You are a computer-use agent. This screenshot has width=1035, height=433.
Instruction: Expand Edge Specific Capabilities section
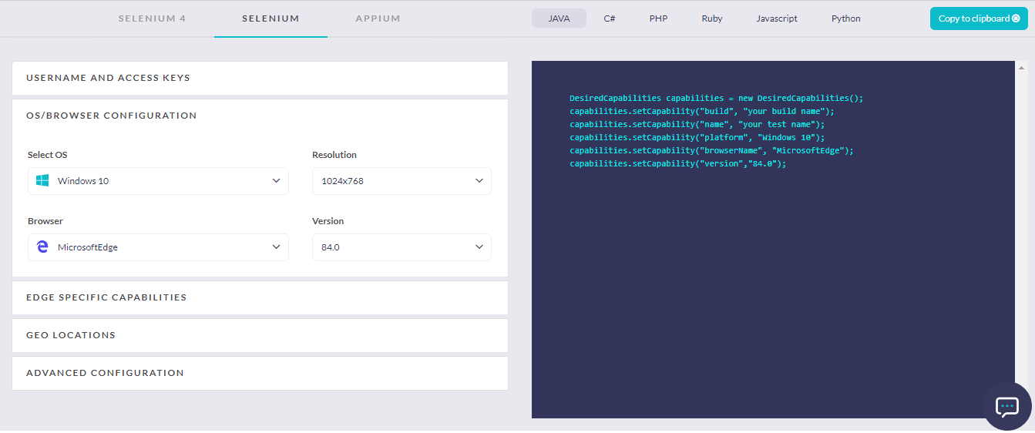260,297
